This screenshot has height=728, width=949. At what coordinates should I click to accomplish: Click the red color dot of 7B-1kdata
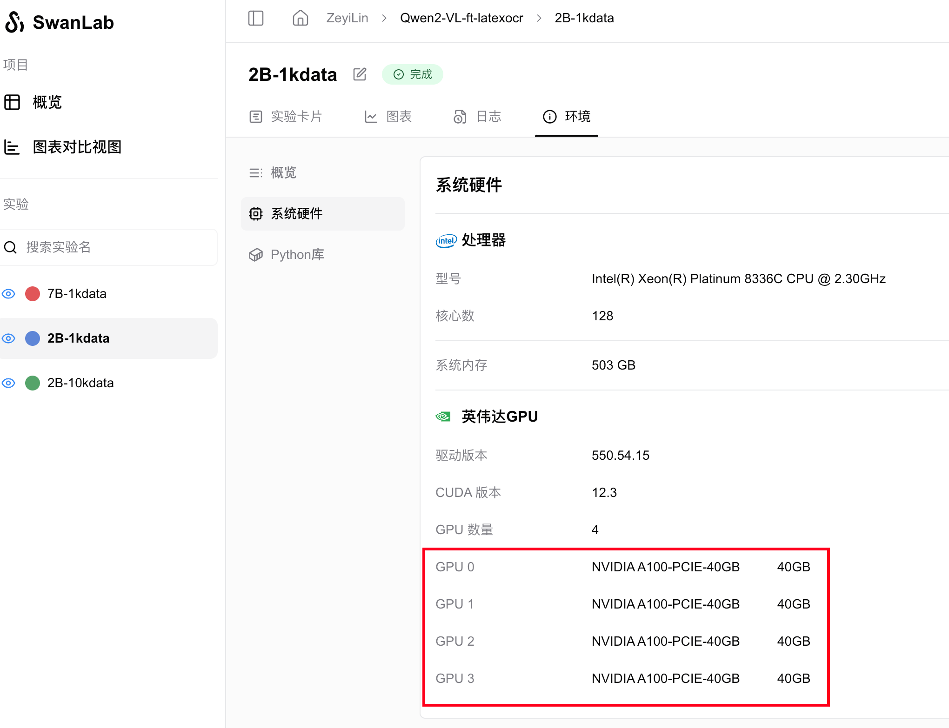[33, 293]
